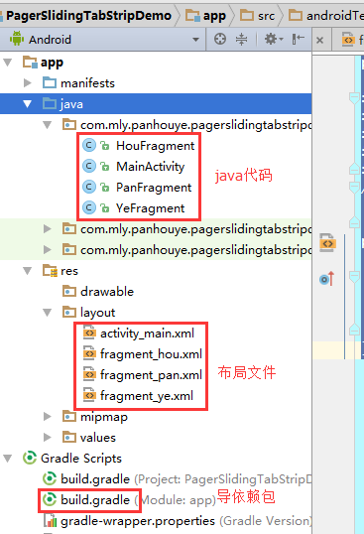Expand the manifests folder
Screen dimensions: 364x534
click(x=28, y=82)
